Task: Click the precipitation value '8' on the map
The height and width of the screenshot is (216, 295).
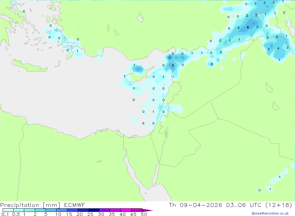Action: pyautogui.click(x=248, y=27)
